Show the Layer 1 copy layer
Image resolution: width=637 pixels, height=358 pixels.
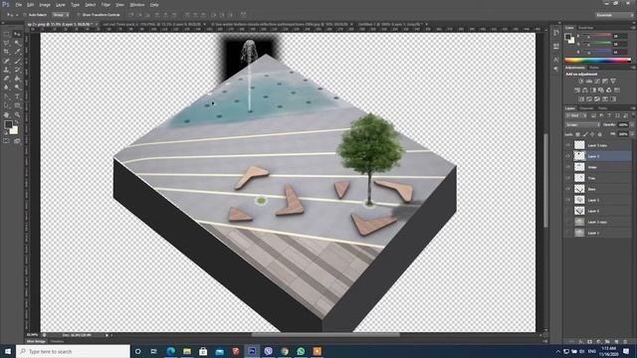(x=568, y=222)
